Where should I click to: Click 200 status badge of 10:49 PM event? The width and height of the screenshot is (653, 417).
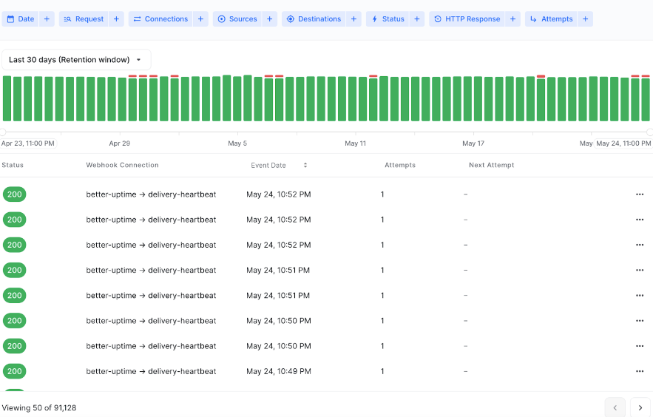[x=15, y=371]
